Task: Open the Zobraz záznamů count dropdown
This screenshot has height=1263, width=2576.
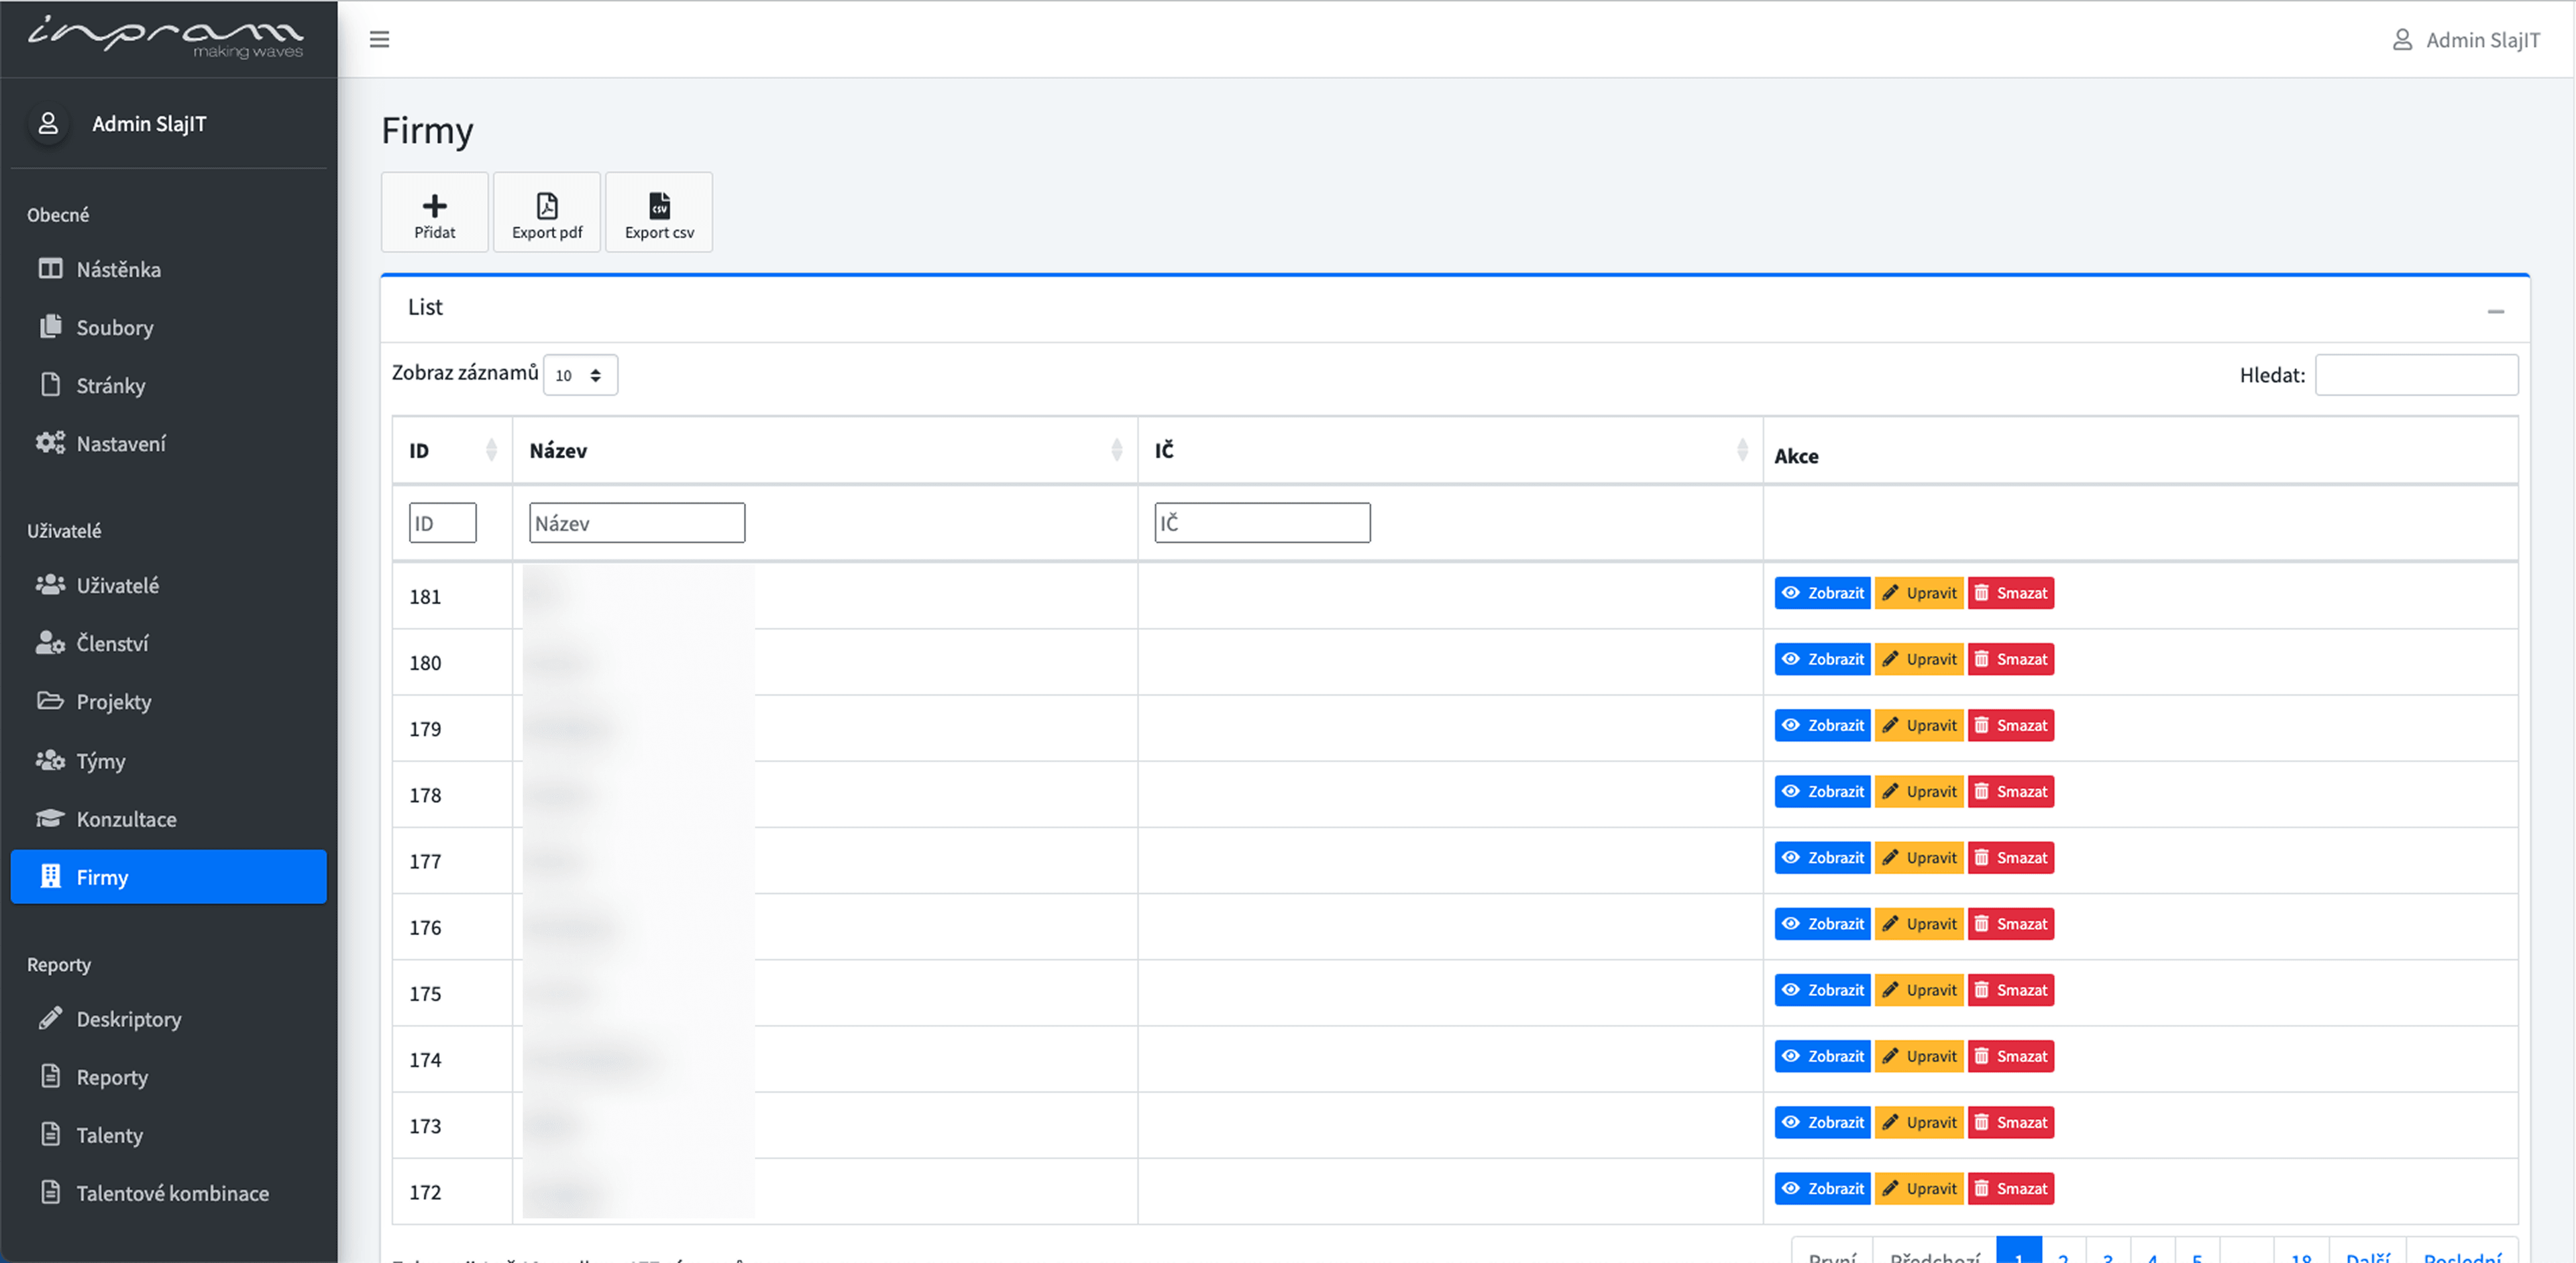Action: [x=580, y=375]
